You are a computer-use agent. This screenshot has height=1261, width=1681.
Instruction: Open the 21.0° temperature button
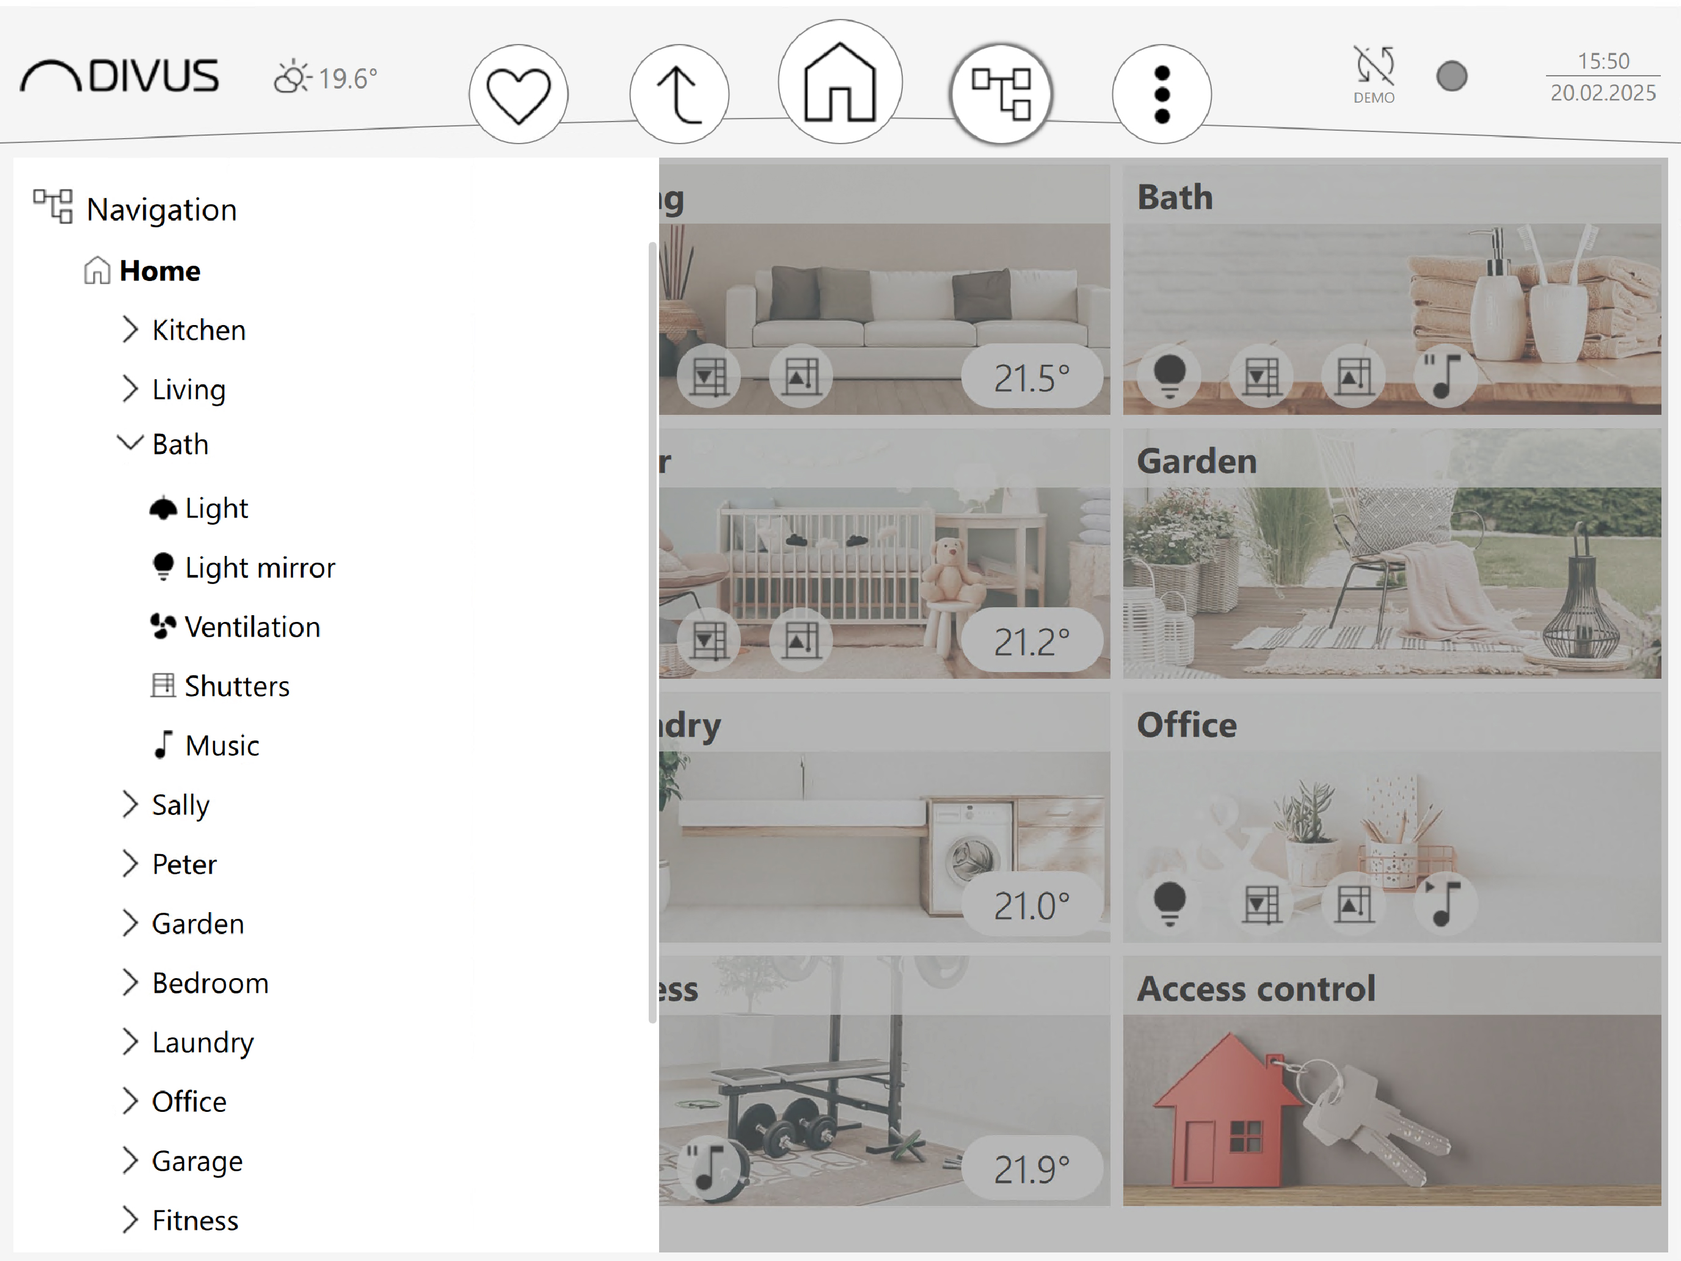[x=1032, y=905]
